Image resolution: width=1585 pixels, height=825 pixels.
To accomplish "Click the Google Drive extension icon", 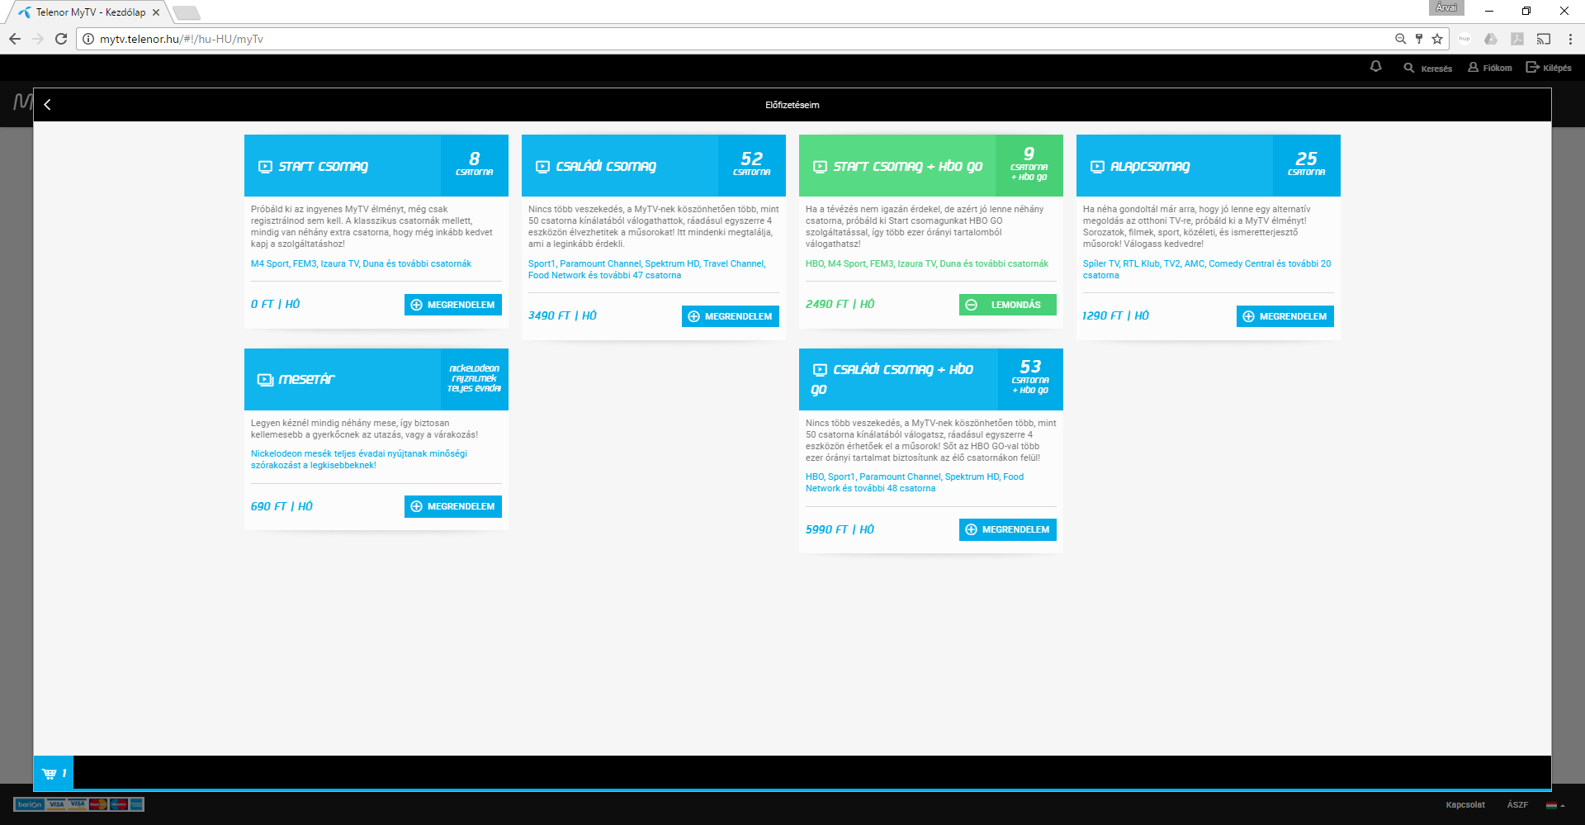I will pos(1491,39).
